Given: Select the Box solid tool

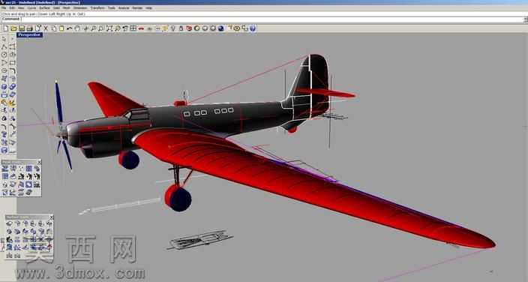Looking at the screenshot, I should [4, 87].
